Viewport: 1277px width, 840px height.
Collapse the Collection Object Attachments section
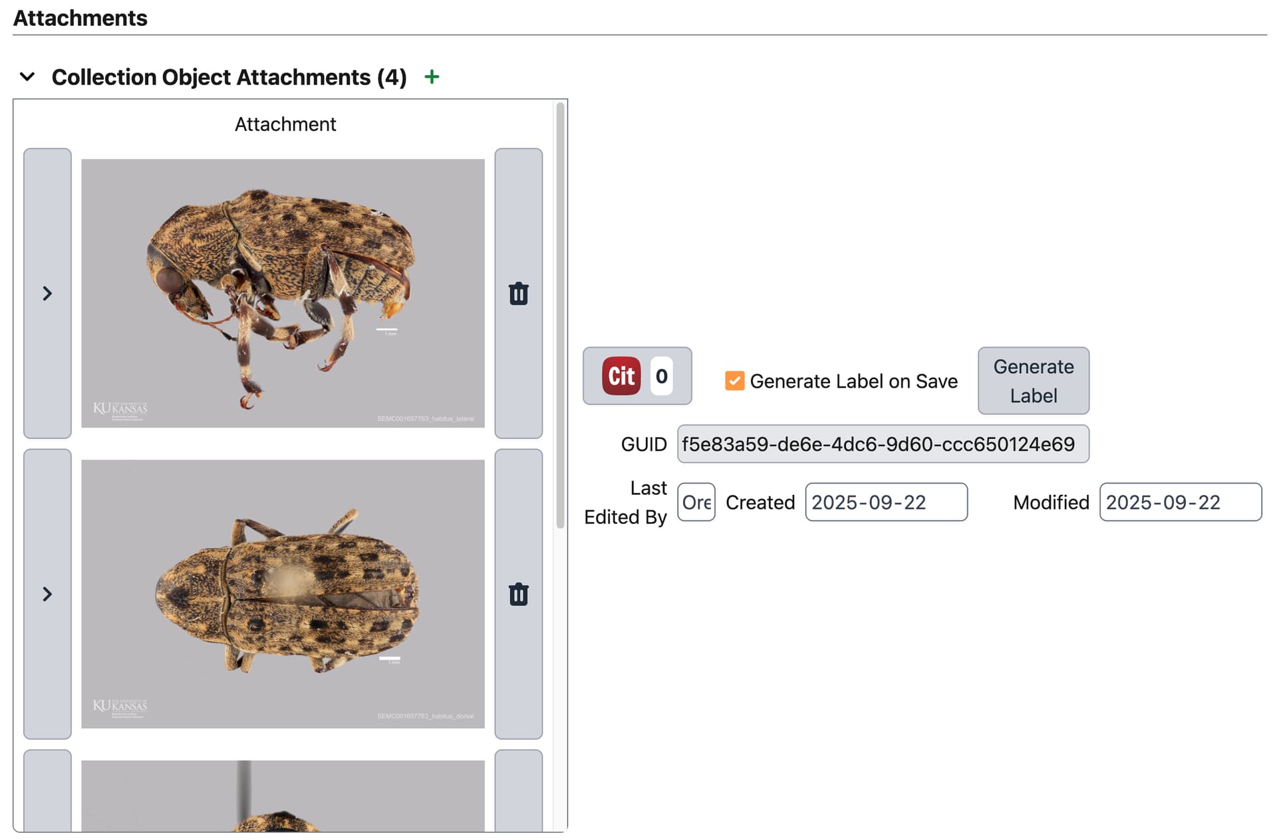click(x=27, y=77)
